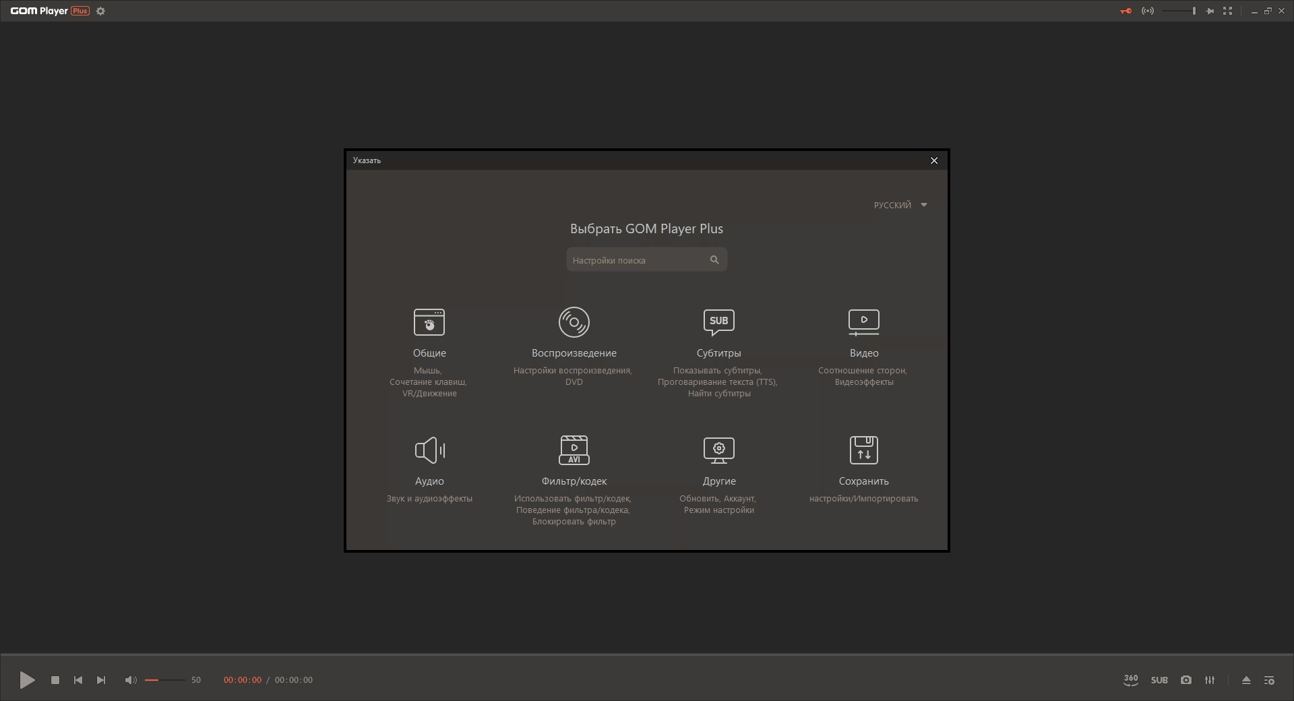Viewport: 1294px width, 701px height.
Task: Click the Stop playback button
Action: pos(55,680)
